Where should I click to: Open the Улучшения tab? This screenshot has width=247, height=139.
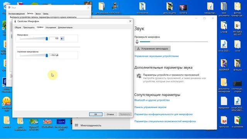coord(51,27)
